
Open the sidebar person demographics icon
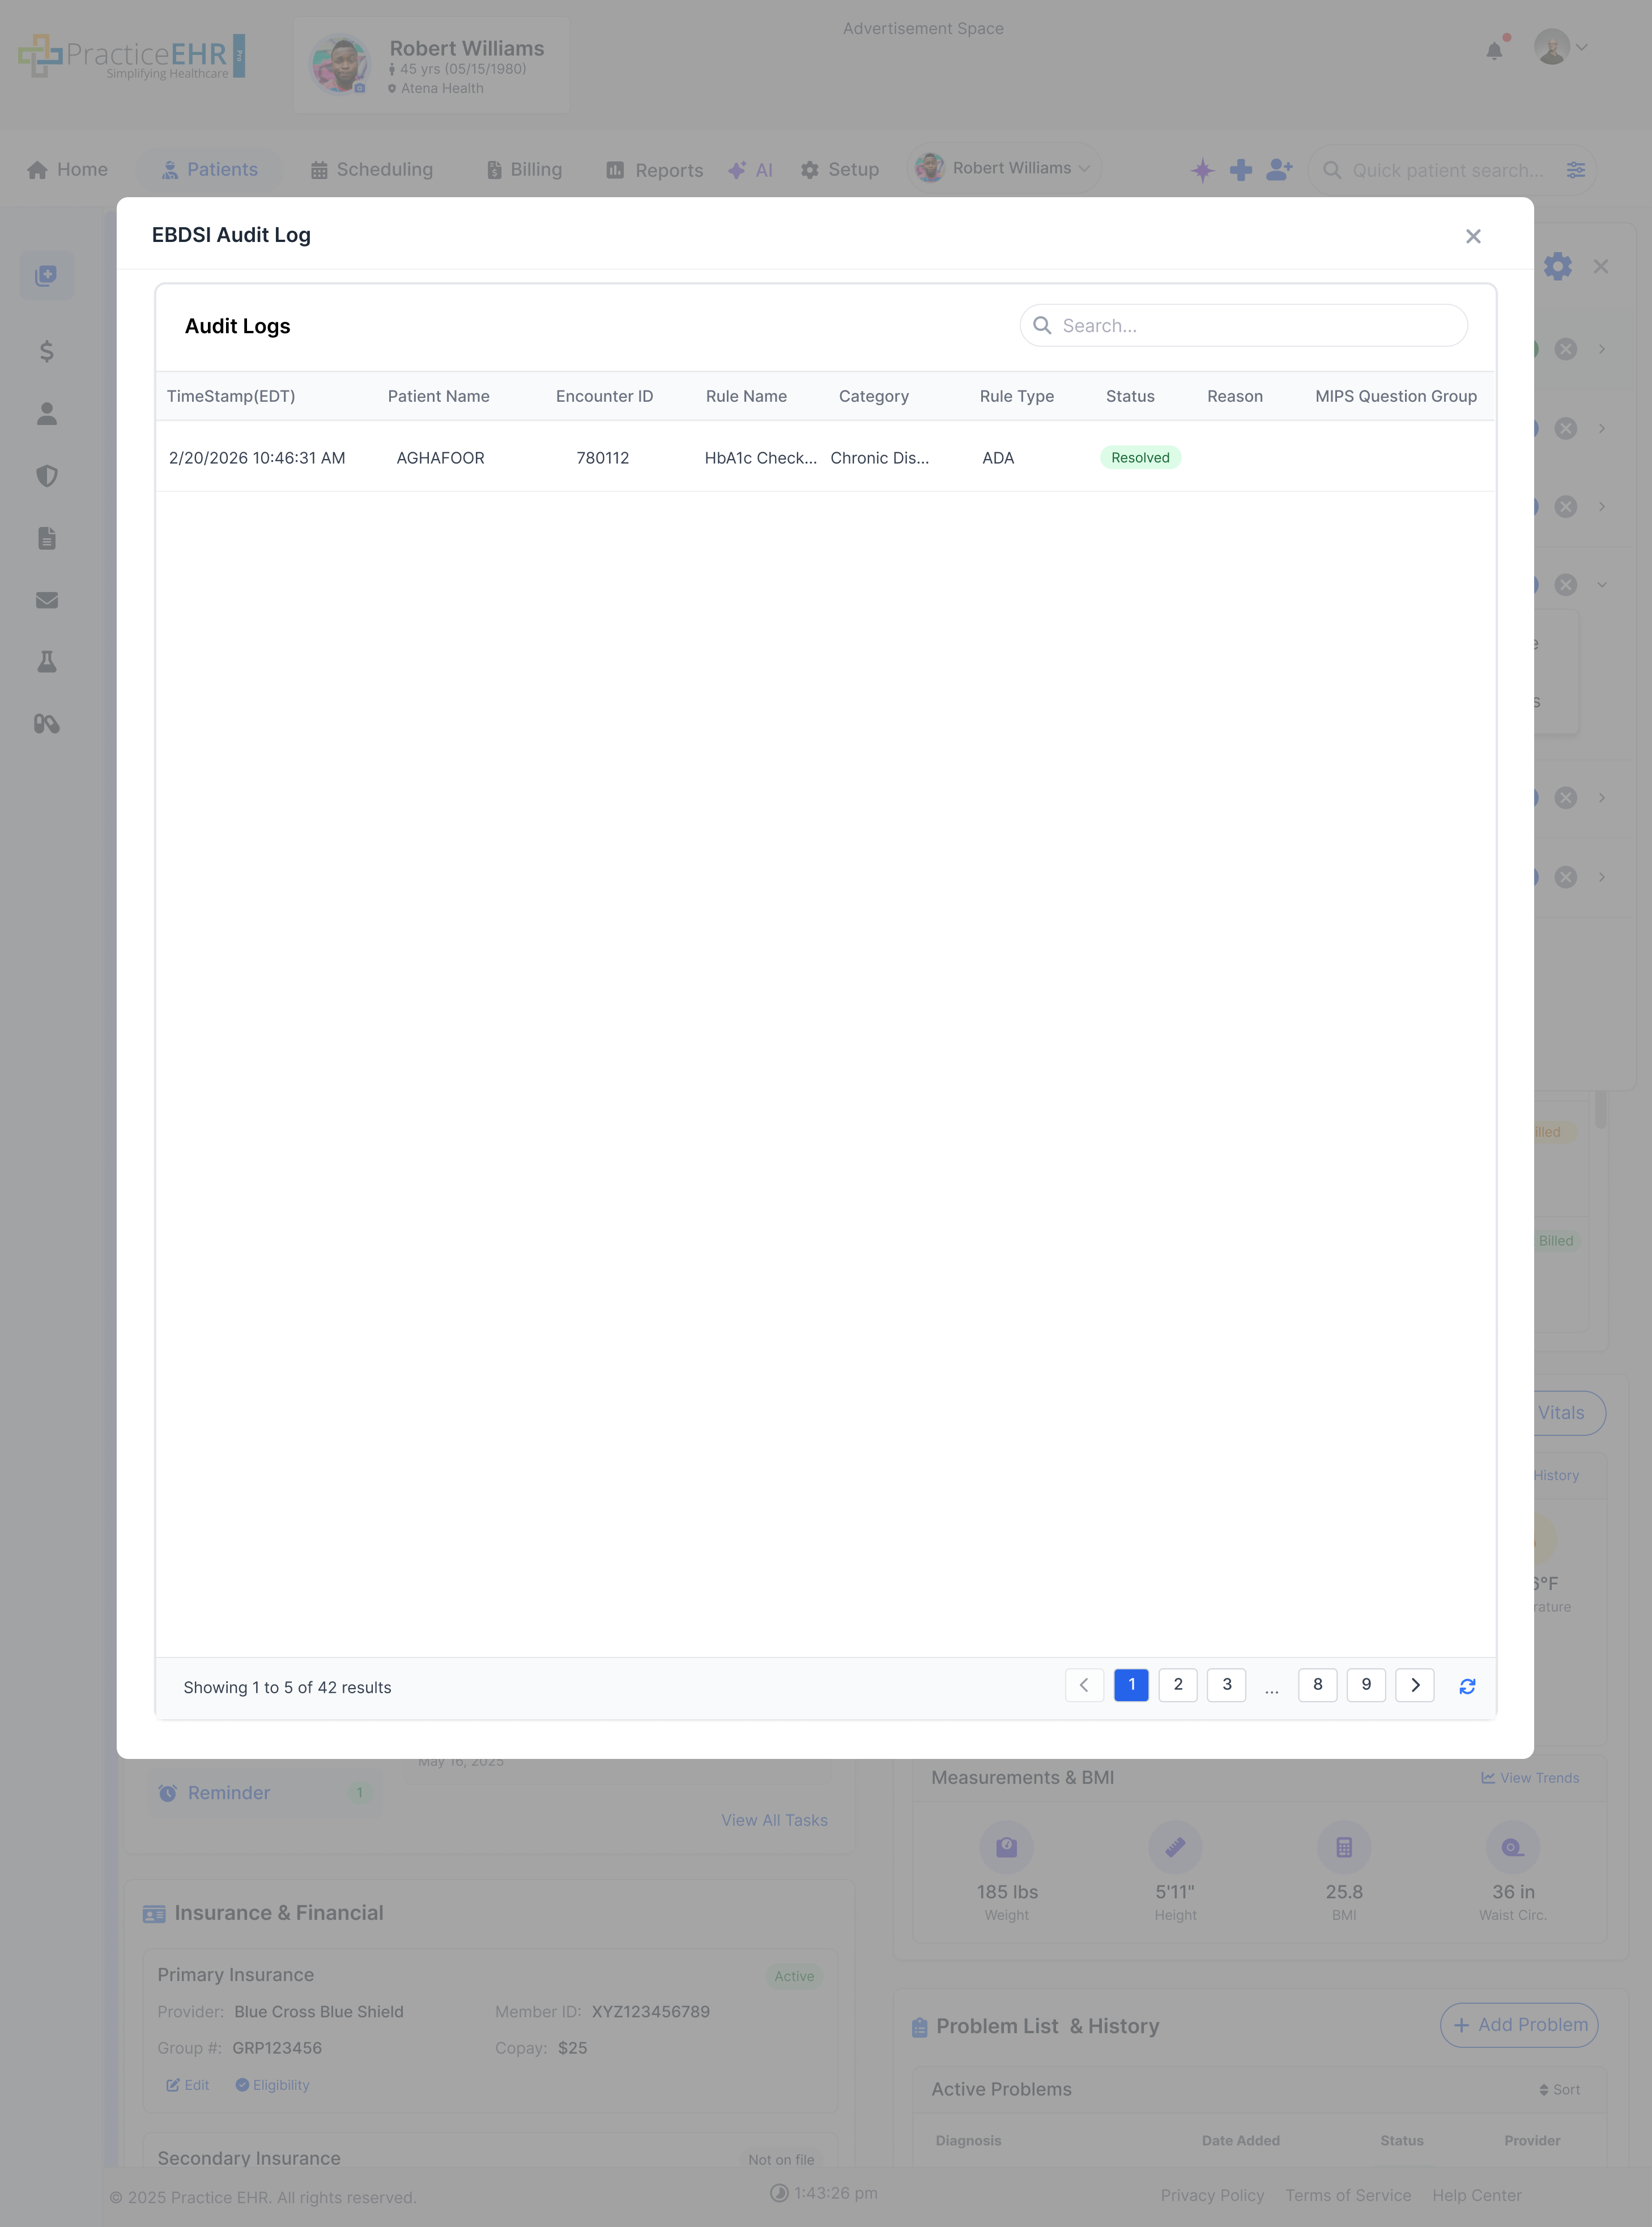(x=46, y=414)
